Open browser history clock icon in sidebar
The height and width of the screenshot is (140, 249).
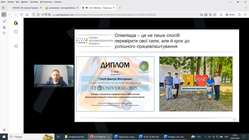(x=4, y=33)
